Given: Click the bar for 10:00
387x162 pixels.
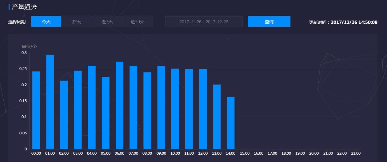Looking at the screenshot, I should tap(175, 109).
